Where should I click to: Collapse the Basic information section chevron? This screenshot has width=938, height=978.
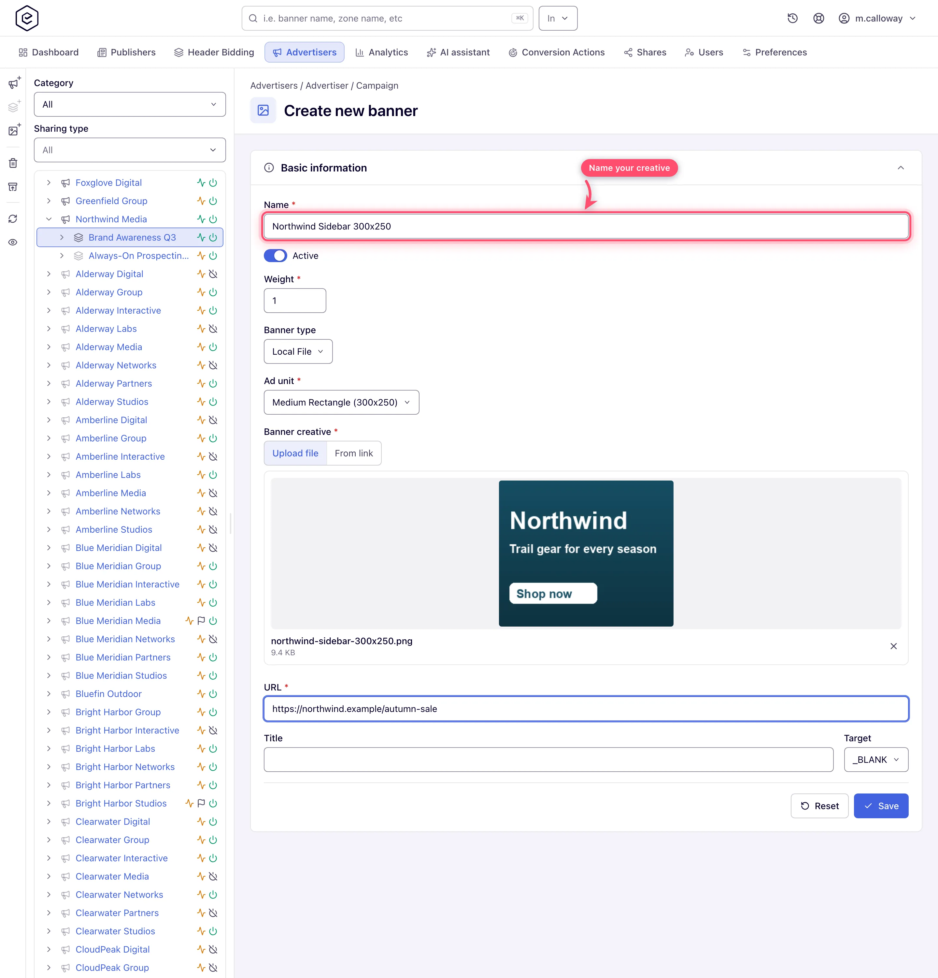point(901,168)
